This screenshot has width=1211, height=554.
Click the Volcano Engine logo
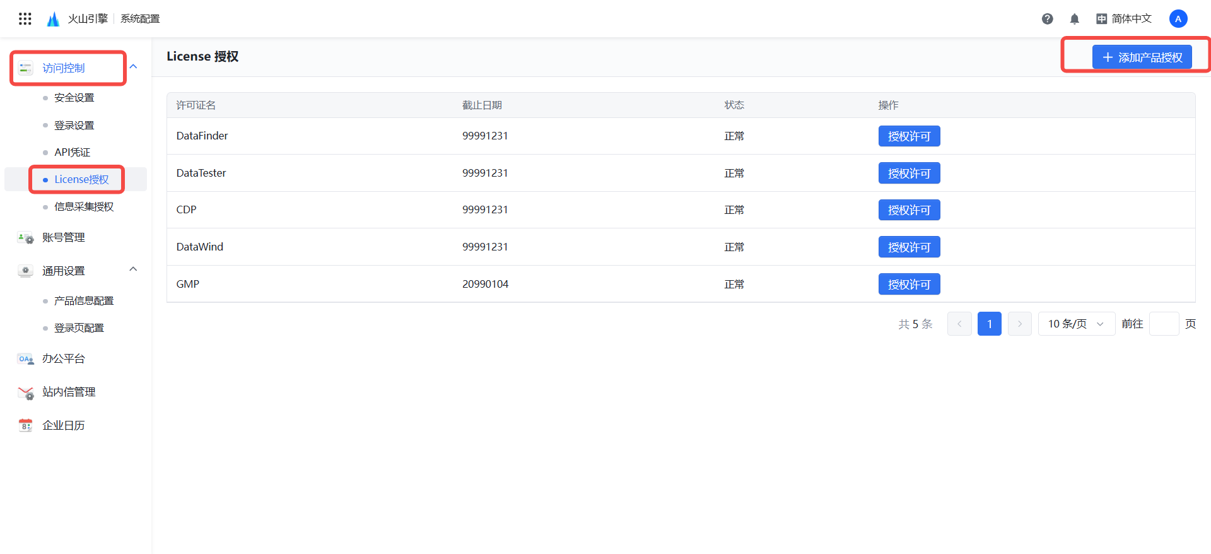click(x=54, y=19)
